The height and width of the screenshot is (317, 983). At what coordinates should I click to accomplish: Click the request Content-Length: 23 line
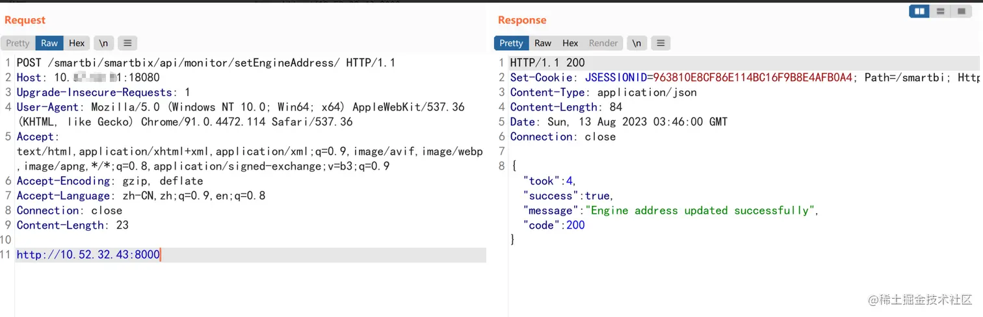[x=73, y=225]
